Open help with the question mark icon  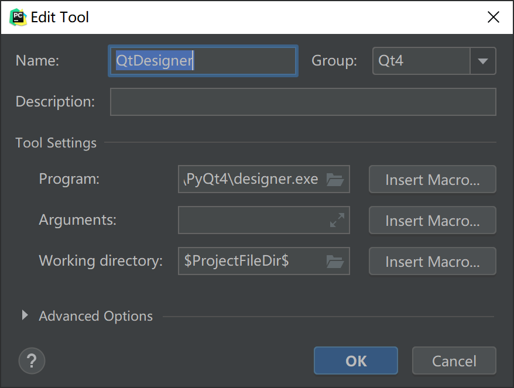pos(32,360)
